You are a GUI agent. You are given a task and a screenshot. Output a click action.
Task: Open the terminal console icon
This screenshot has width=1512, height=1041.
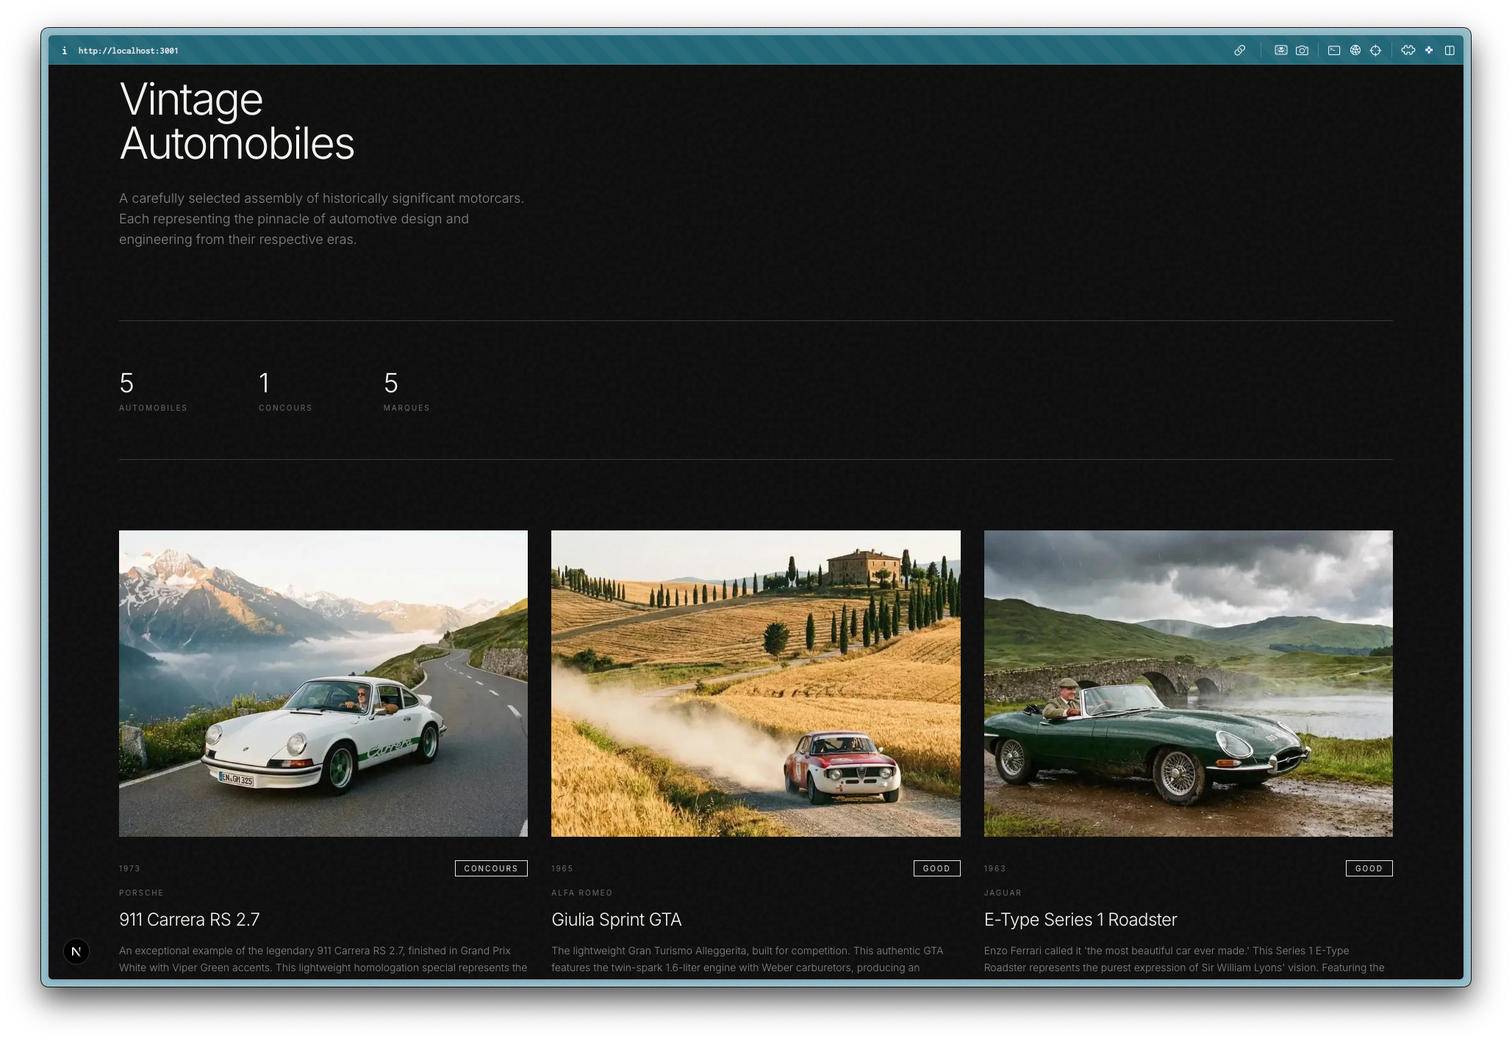point(1334,51)
